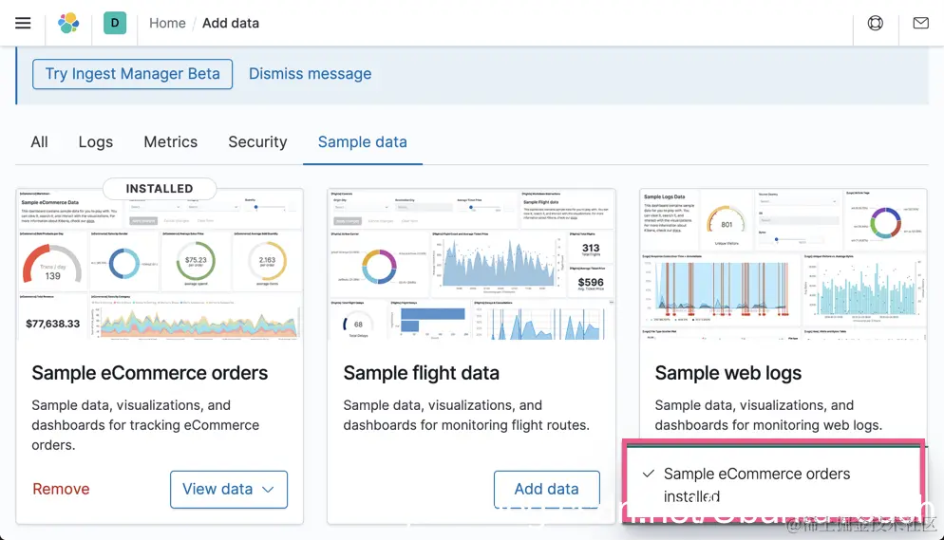Click the checkmark icon in the toast
Screen dimensions: 944x540
click(648, 474)
